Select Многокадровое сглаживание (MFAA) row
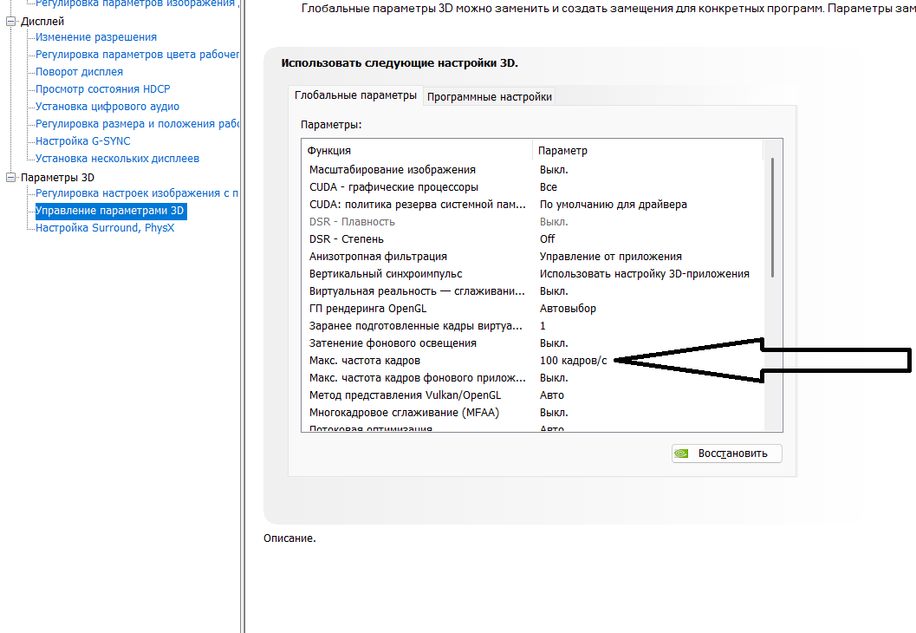Image resolution: width=916 pixels, height=633 pixels. pos(531,413)
